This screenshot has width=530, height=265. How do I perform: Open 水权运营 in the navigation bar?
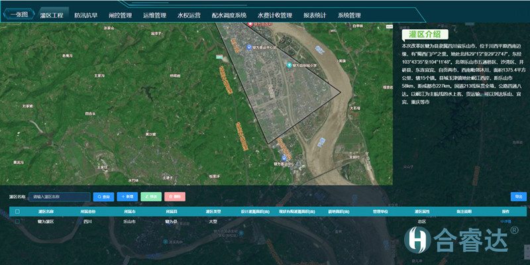(189, 15)
